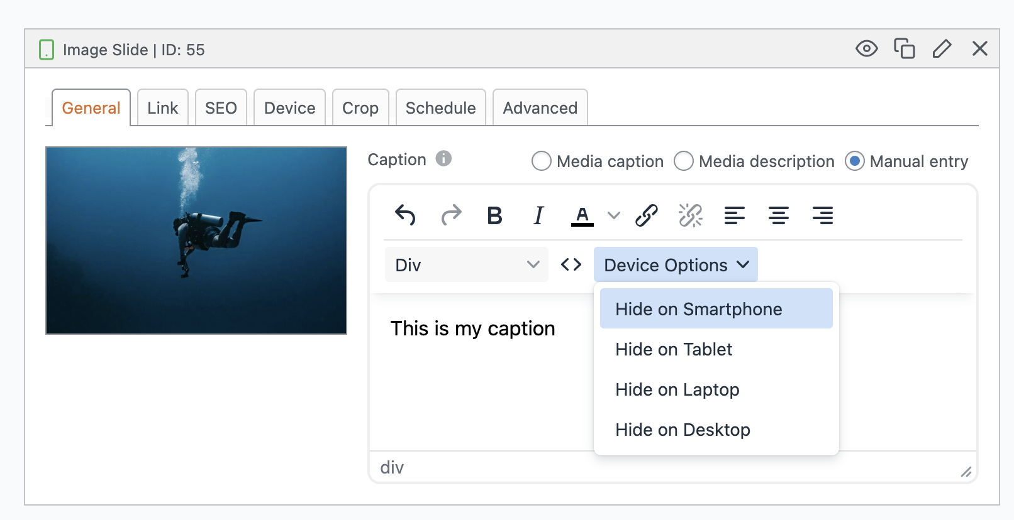Image resolution: width=1014 pixels, height=520 pixels.
Task: Center align the caption text
Action: (778, 215)
